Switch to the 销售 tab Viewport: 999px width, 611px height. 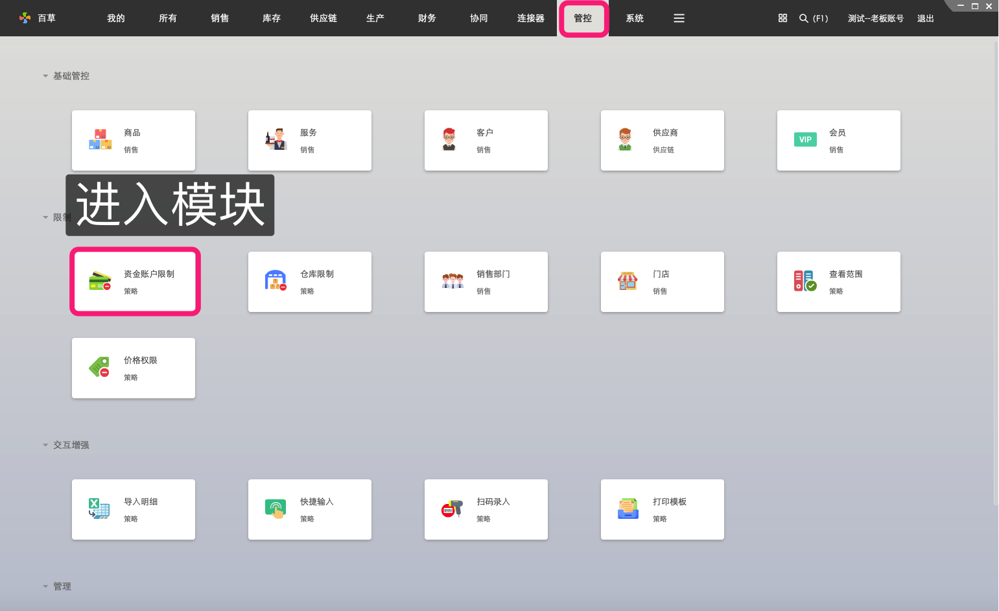(x=220, y=18)
